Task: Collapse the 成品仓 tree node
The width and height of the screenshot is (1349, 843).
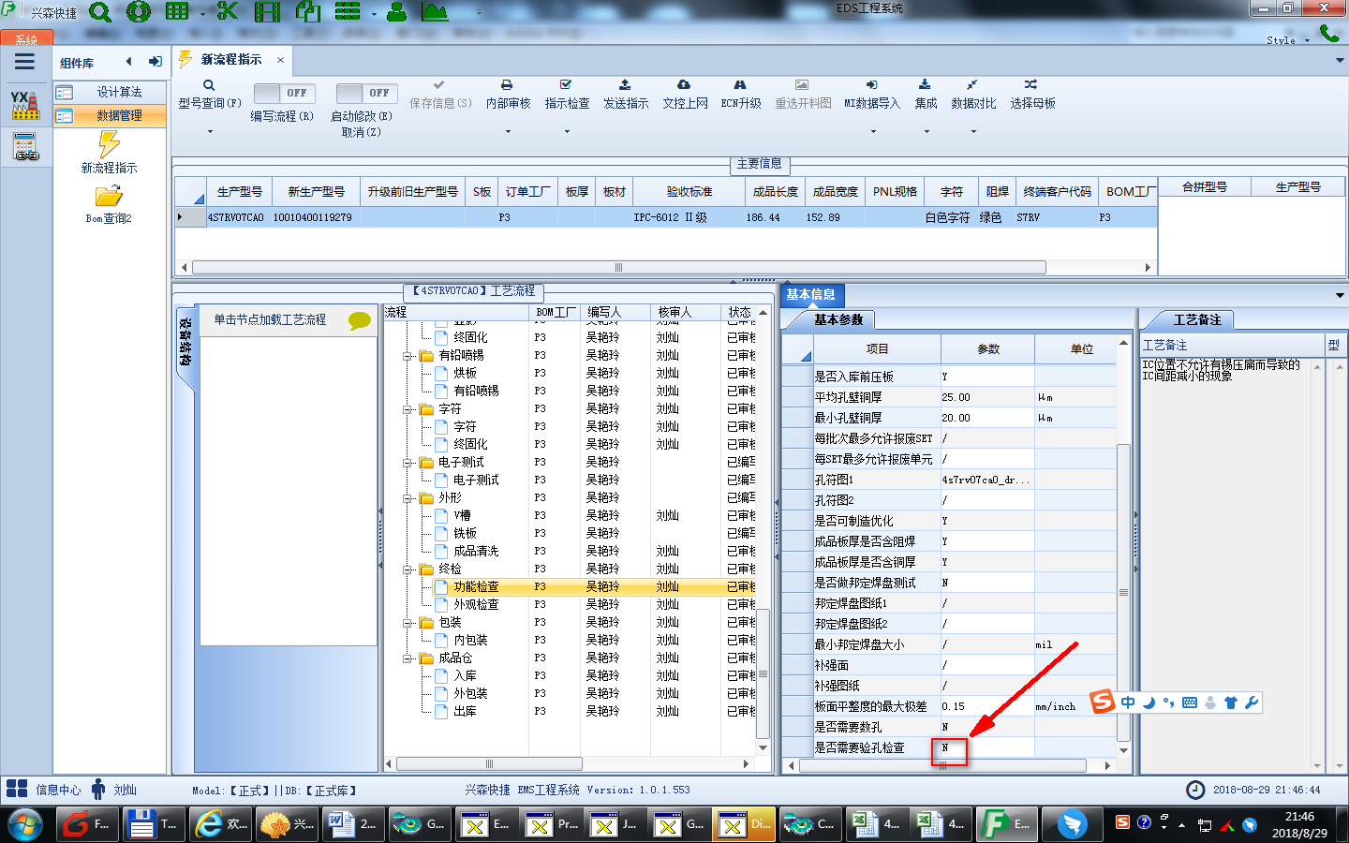Action: (x=408, y=658)
